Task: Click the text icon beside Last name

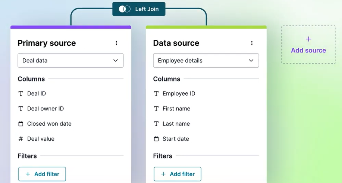Action: 156,124
